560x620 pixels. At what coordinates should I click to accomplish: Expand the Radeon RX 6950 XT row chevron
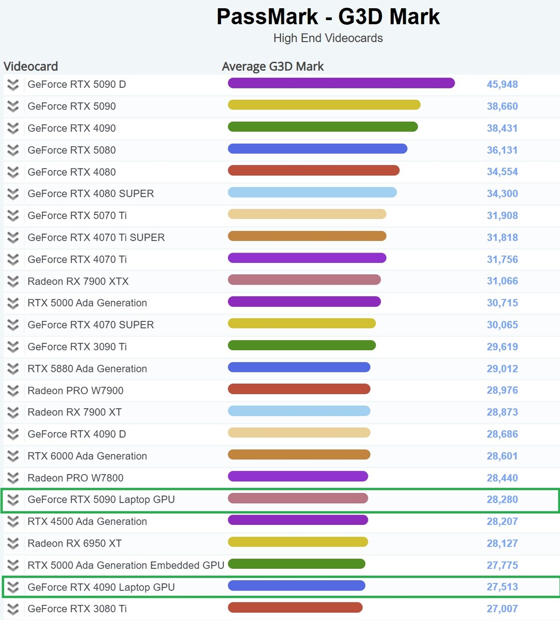13,544
